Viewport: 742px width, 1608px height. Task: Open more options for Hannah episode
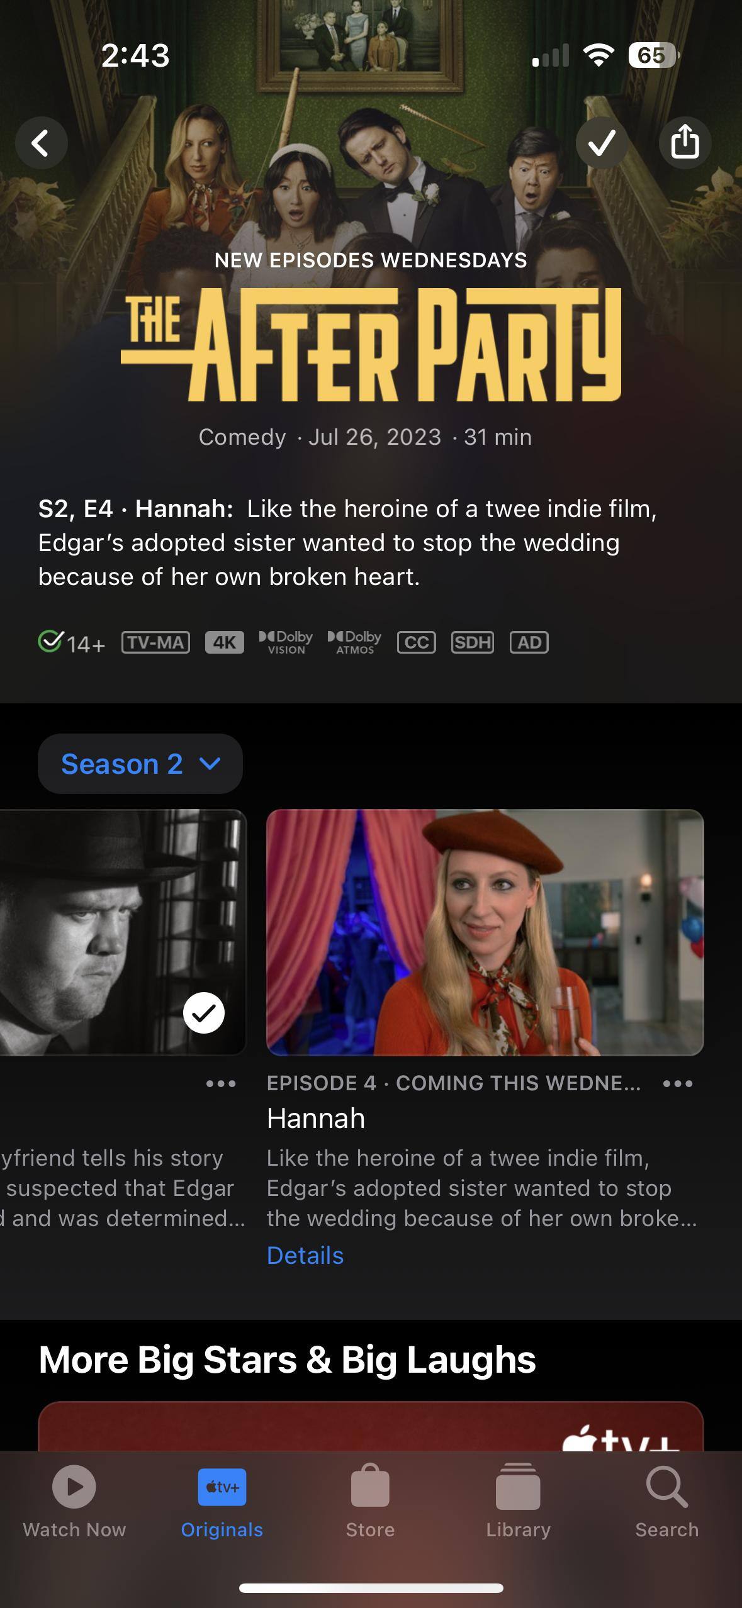[x=678, y=1083]
